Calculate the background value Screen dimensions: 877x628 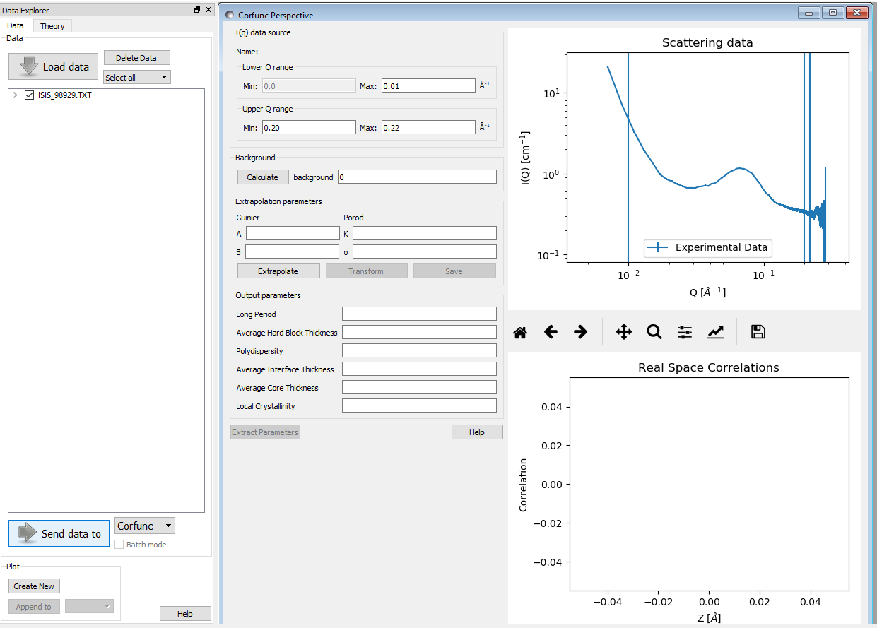pos(262,177)
